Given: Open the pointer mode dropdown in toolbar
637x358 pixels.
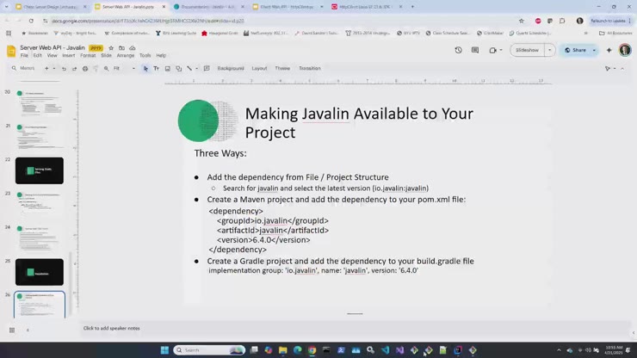Looking at the screenshot, I should [609, 69].
